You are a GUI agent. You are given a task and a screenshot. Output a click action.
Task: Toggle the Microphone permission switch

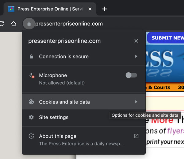pos(131,75)
